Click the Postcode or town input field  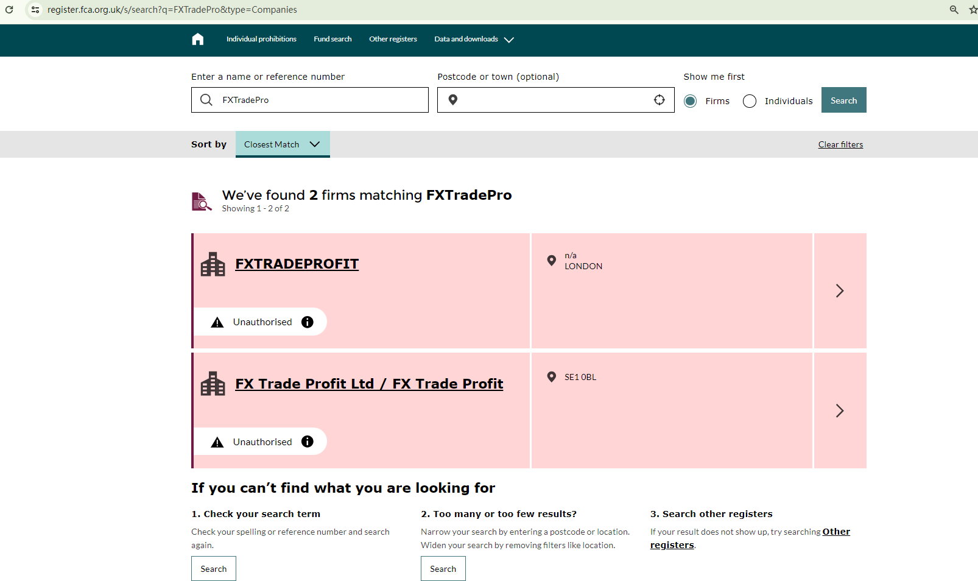coord(556,100)
